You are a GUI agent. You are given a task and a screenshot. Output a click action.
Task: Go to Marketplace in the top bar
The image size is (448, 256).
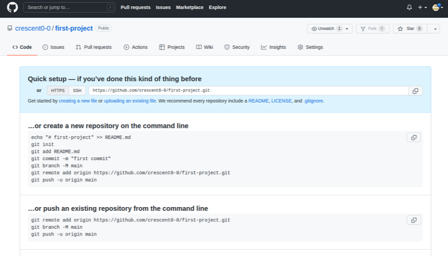(190, 7)
